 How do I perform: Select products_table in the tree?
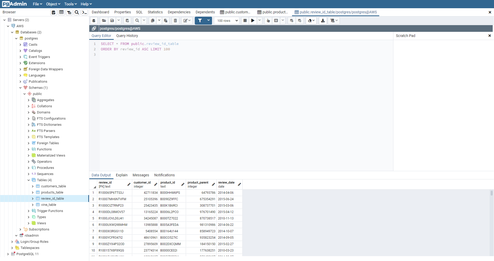tap(52, 192)
